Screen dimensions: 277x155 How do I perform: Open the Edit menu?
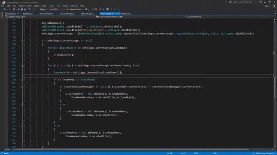8,6
